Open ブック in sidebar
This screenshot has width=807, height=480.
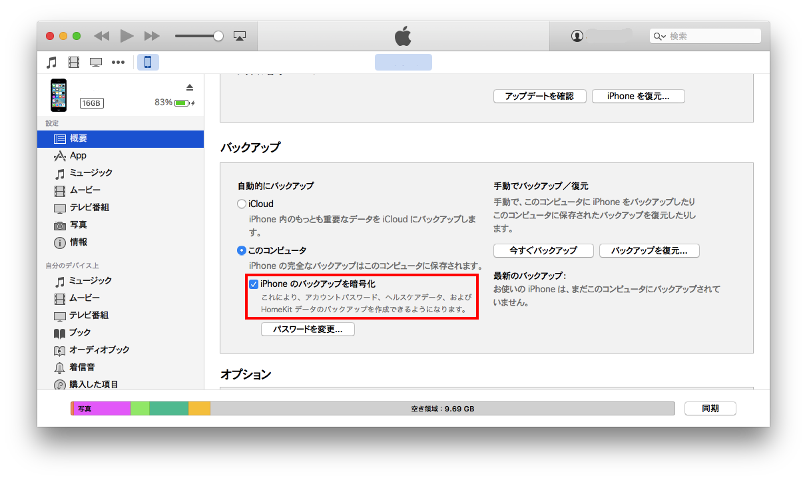pyautogui.click(x=121, y=333)
